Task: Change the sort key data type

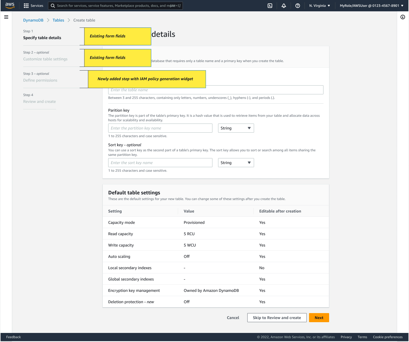Action: (x=236, y=163)
